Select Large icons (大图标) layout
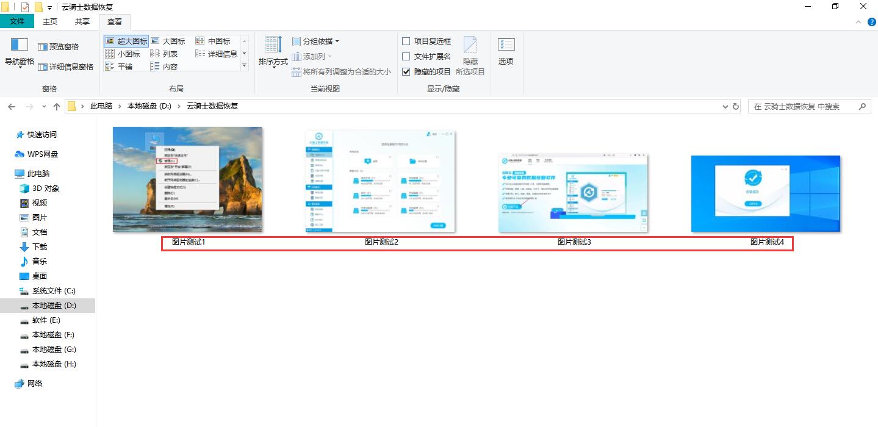Screen dimensions: 878x427 pos(168,41)
